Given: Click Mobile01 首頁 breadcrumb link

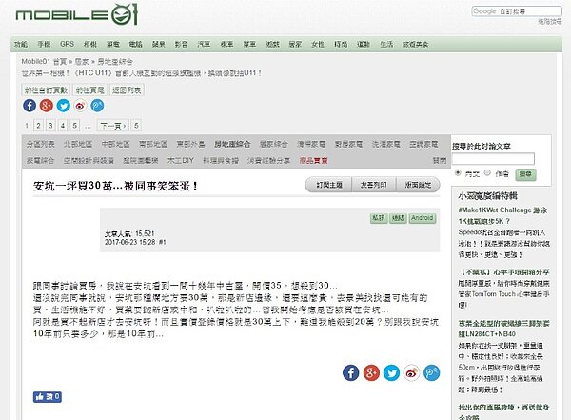Looking at the screenshot, I should (x=44, y=61).
